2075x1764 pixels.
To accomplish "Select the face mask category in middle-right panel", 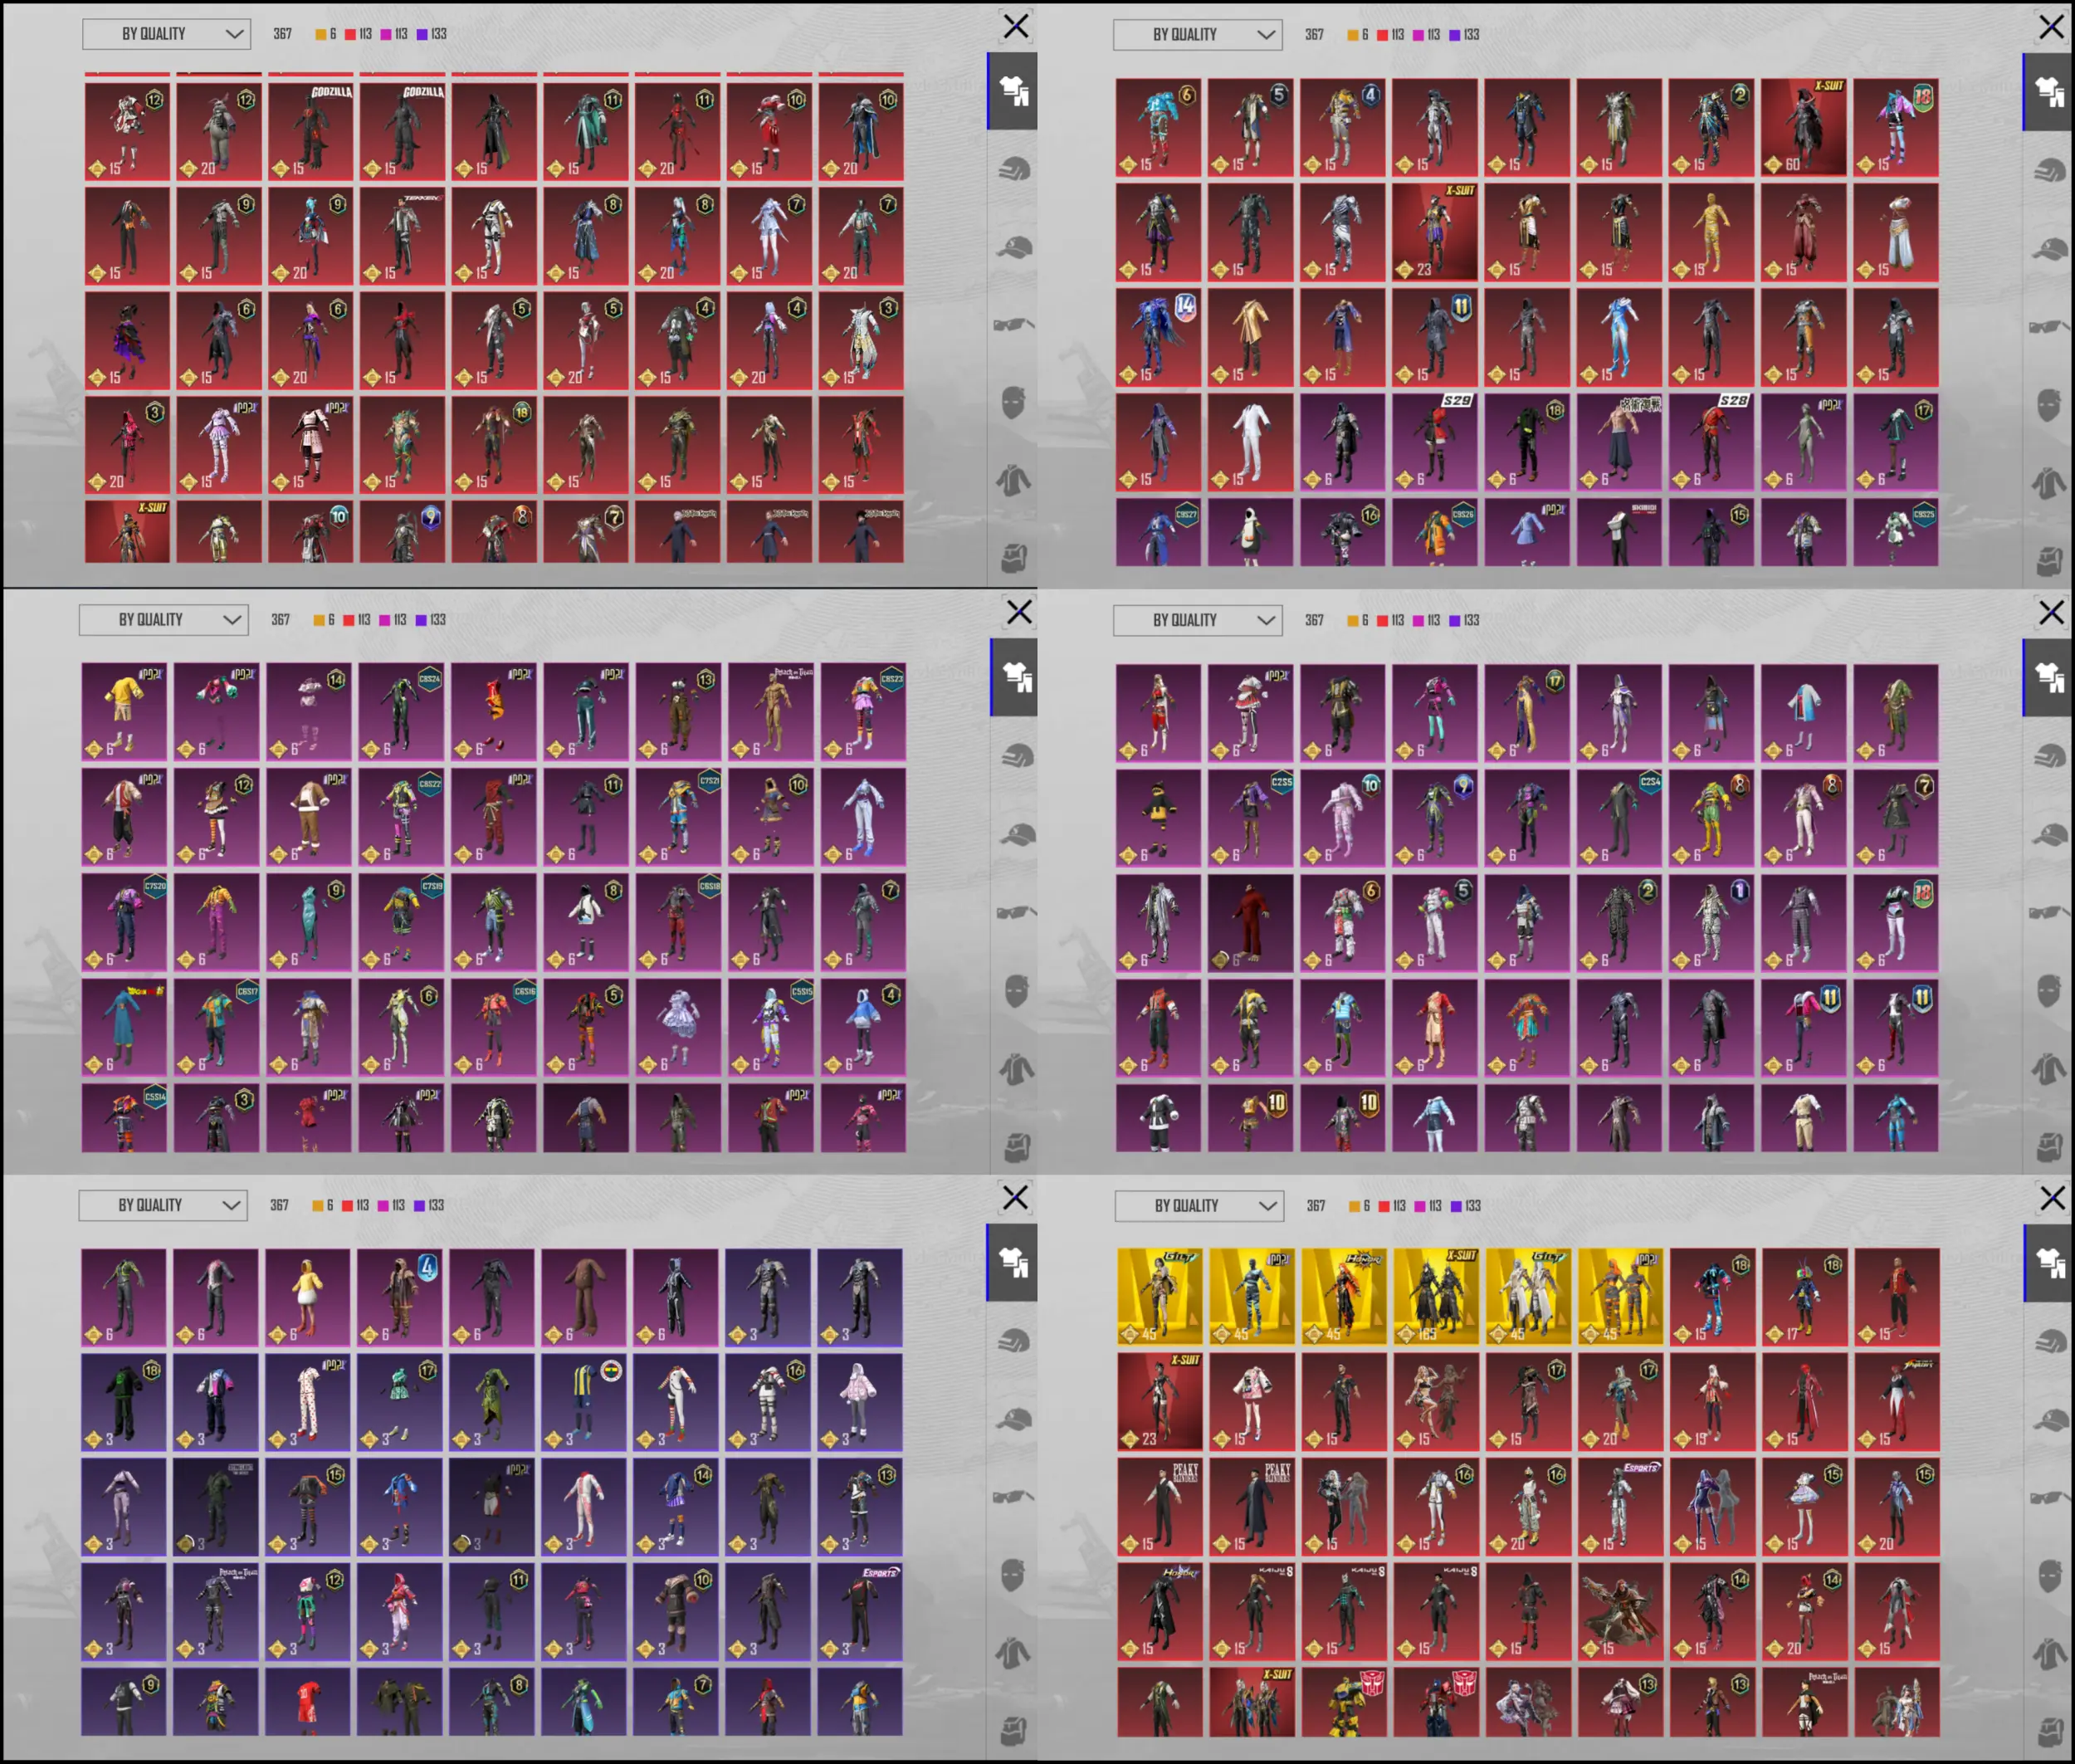I will [x=2049, y=990].
